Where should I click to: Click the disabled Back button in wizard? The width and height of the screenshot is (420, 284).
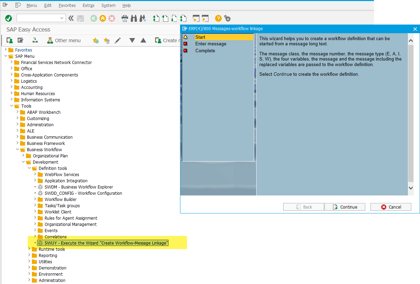tap(304, 207)
